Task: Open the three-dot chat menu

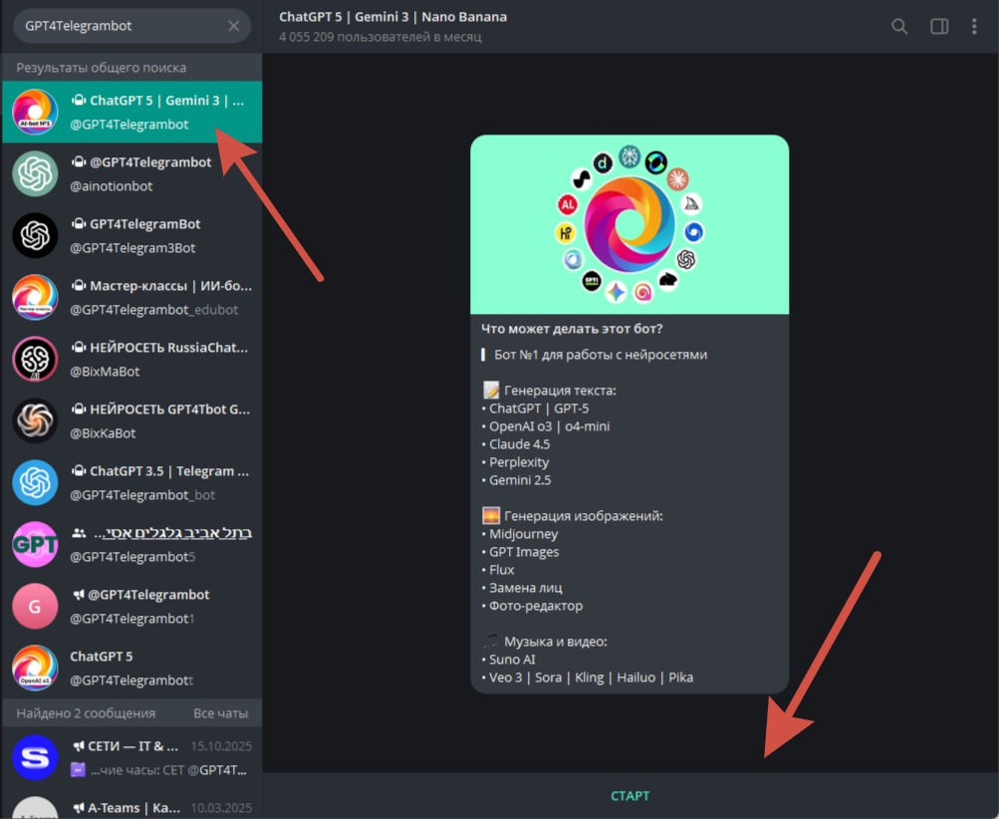Action: click(973, 26)
